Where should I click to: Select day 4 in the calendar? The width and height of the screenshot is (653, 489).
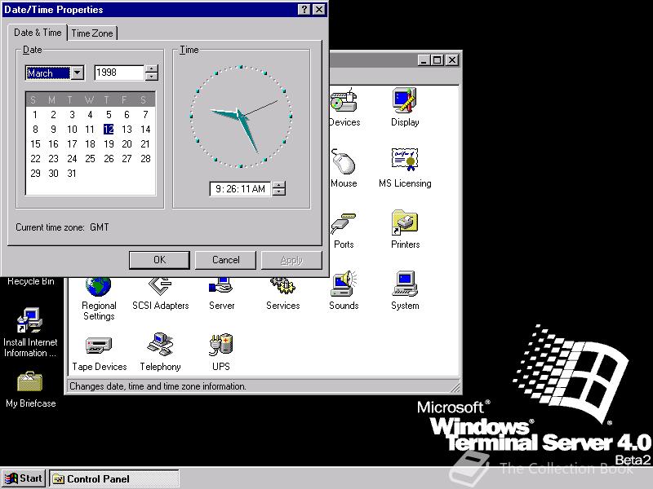[90, 115]
